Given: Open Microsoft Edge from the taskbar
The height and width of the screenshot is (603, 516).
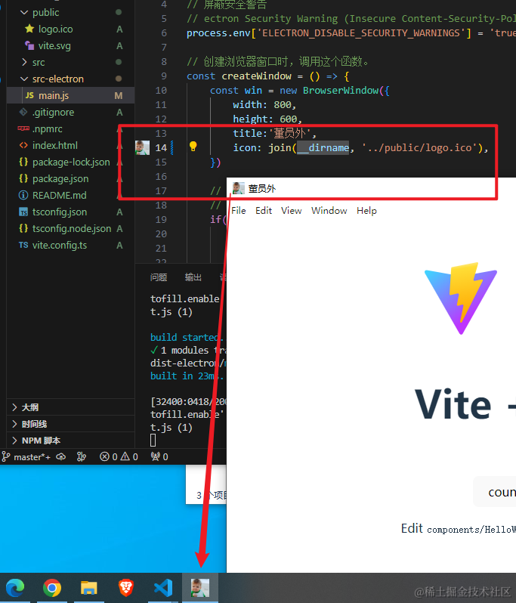Looking at the screenshot, I should click(14, 588).
